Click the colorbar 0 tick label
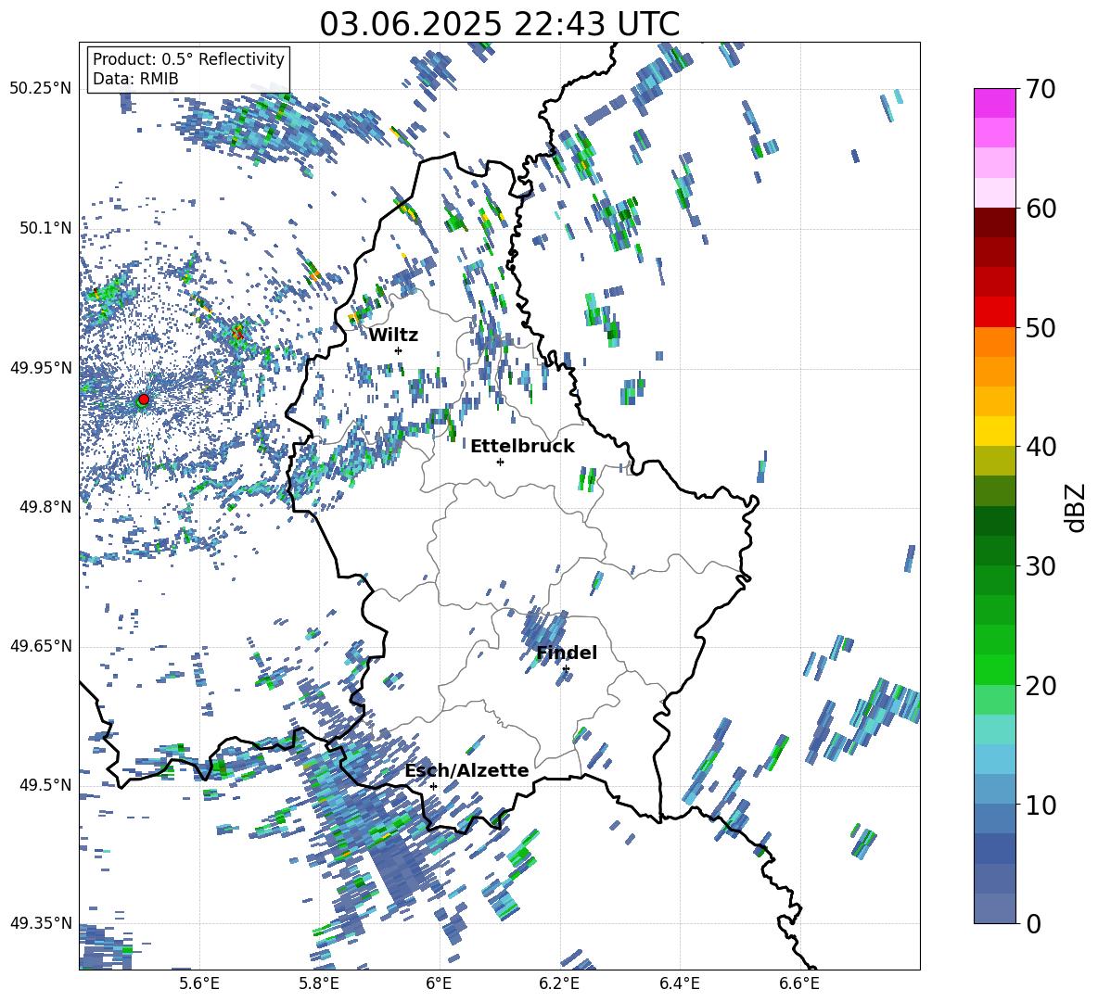This screenshot has height=1002, width=1098. coord(1033,923)
